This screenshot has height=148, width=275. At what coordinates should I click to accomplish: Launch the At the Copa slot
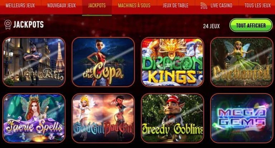point(103,62)
